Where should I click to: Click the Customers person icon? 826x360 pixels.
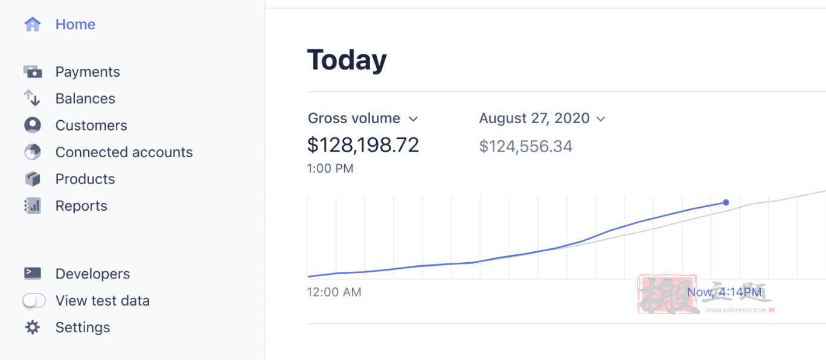[x=33, y=125]
